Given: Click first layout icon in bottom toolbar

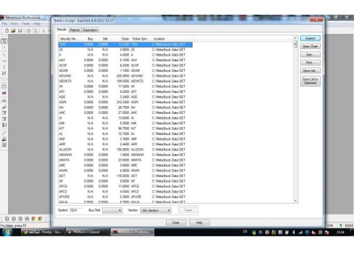Looking at the screenshot, I should [x=7, y=219].
